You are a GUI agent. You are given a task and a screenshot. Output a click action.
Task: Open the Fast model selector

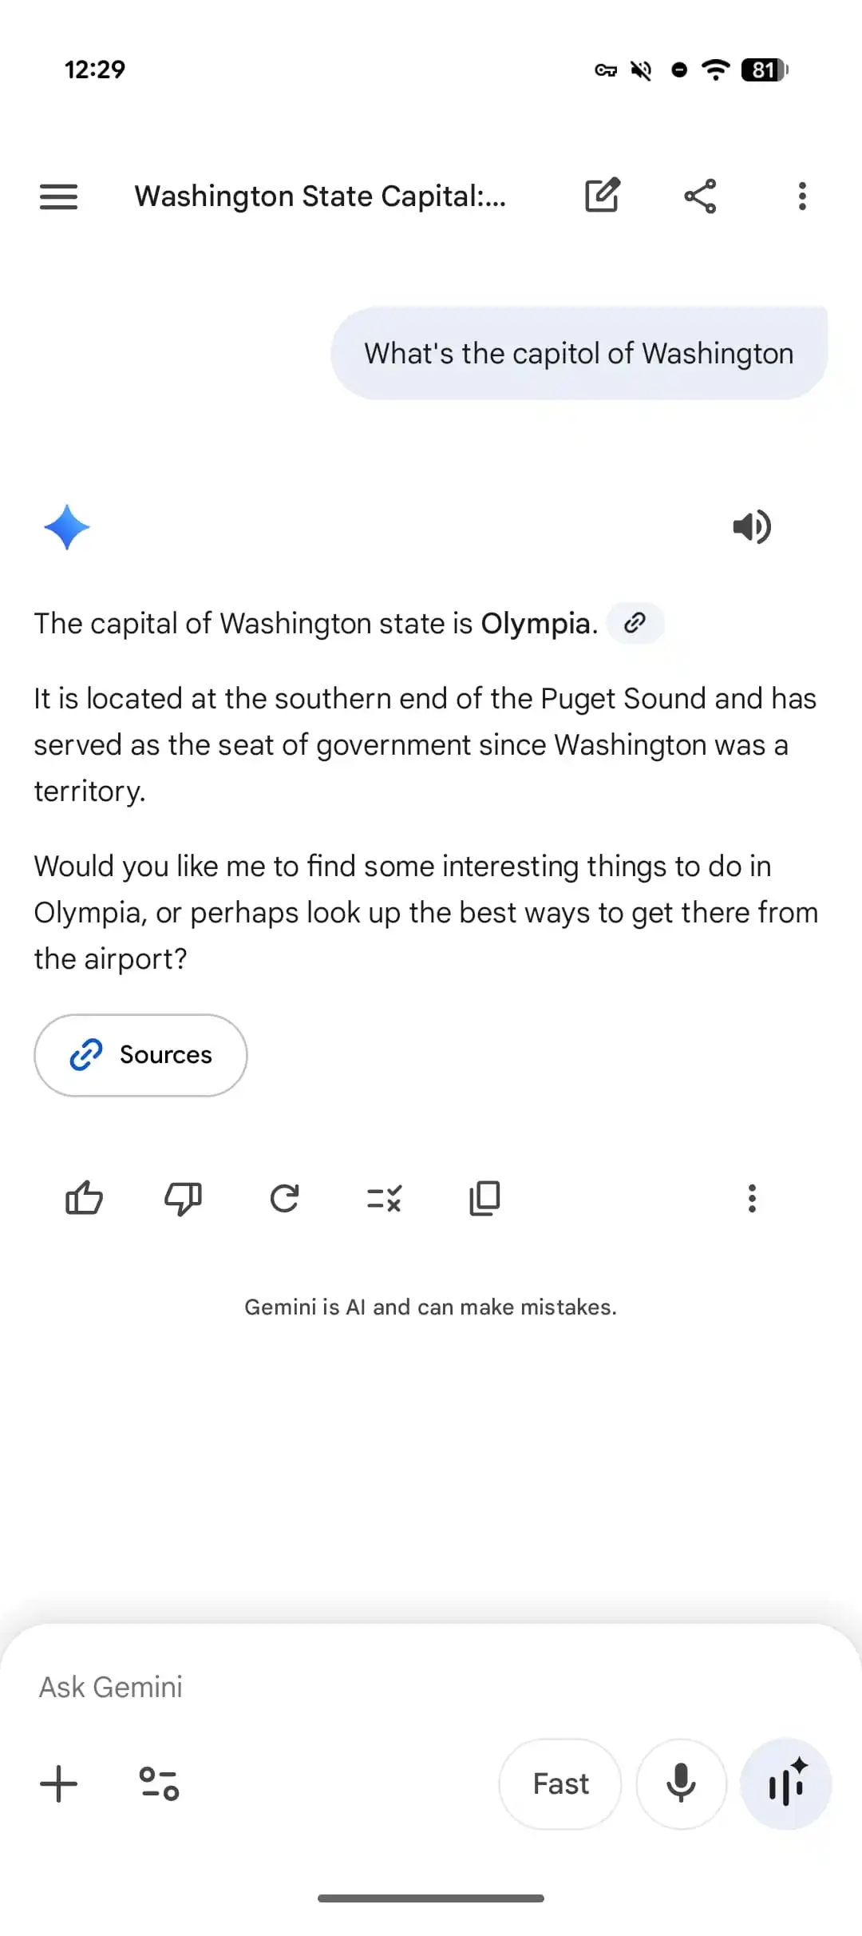[560, 1784]
